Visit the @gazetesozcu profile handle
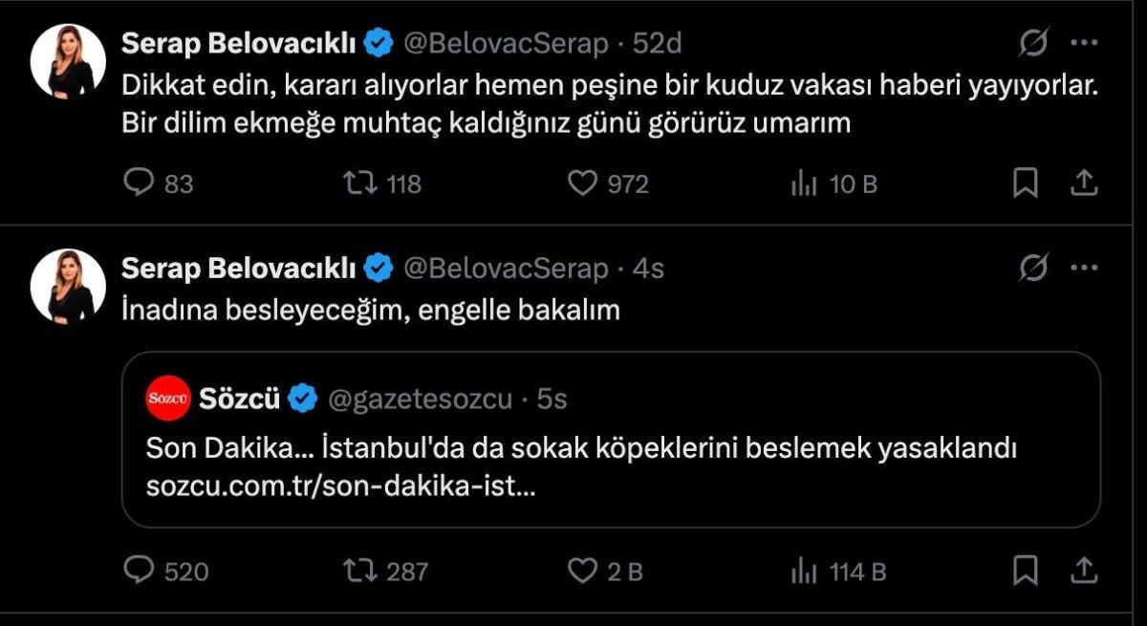The height and width of the screenshot is (626, 1147). 421,399
